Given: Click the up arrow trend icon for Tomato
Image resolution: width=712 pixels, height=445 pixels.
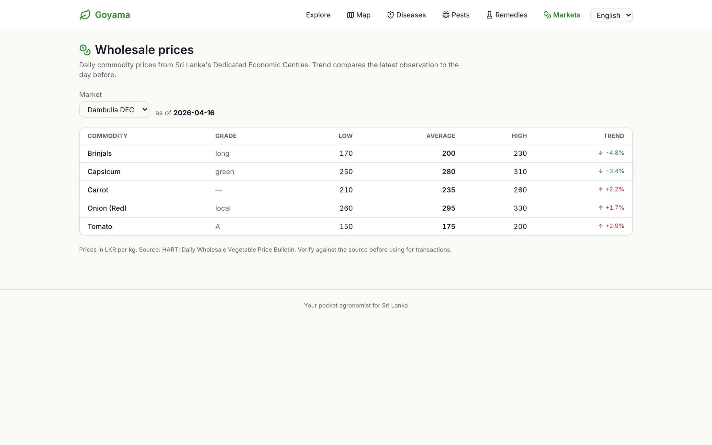Looking at the screenshot, I should [601, 226].
